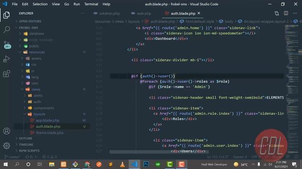Viewport: 302px width, 169px height.
Task: Split the editor right
Action: pyautogui.click(x=286, y=13)
